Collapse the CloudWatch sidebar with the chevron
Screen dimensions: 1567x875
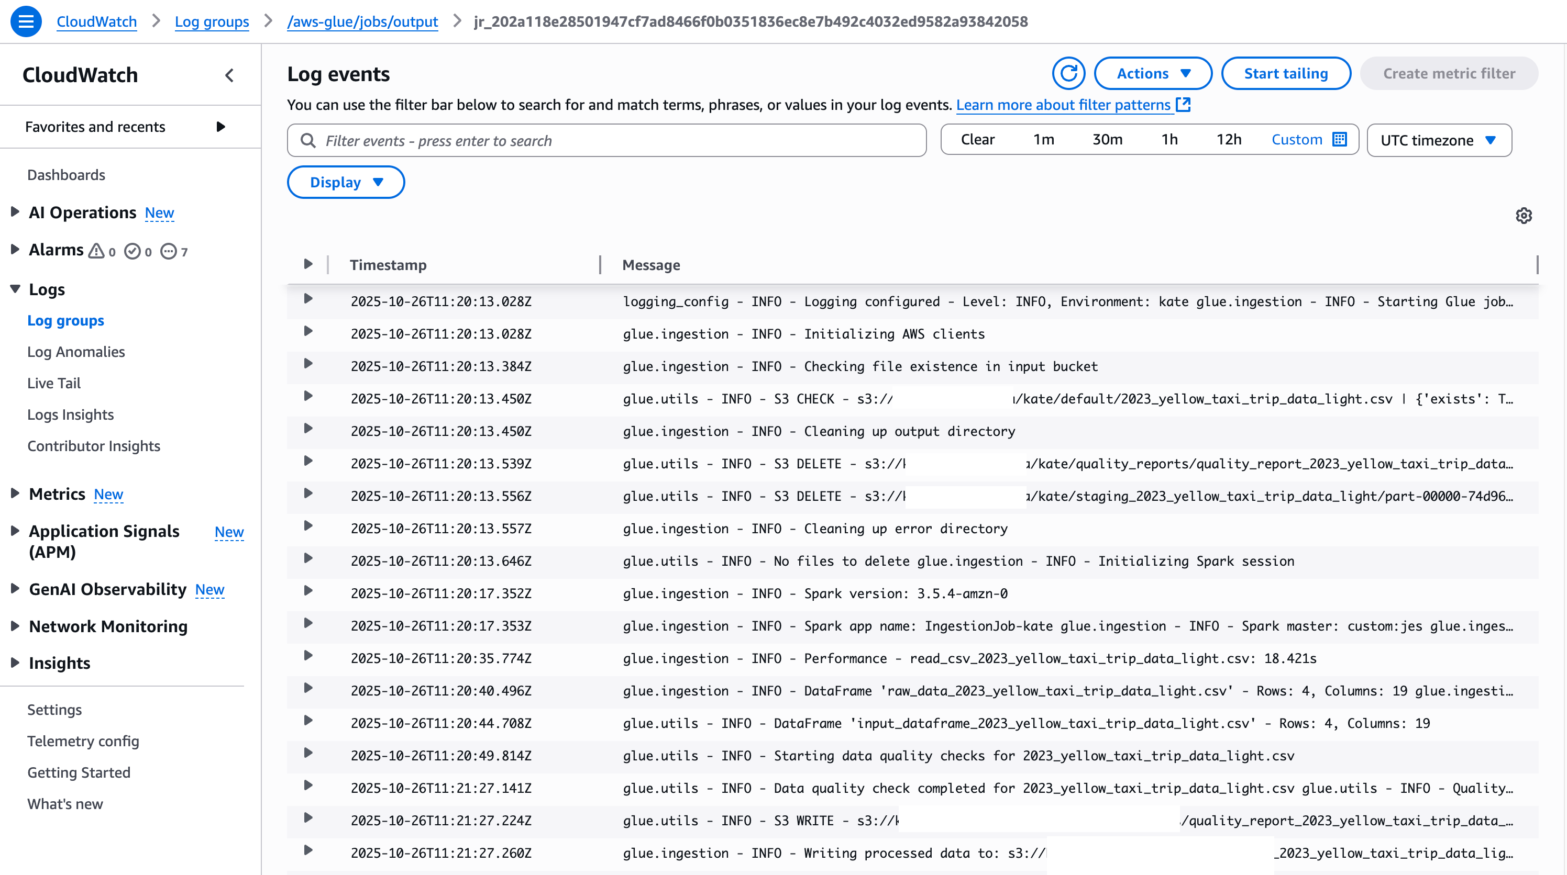click(x=229, y=75)
